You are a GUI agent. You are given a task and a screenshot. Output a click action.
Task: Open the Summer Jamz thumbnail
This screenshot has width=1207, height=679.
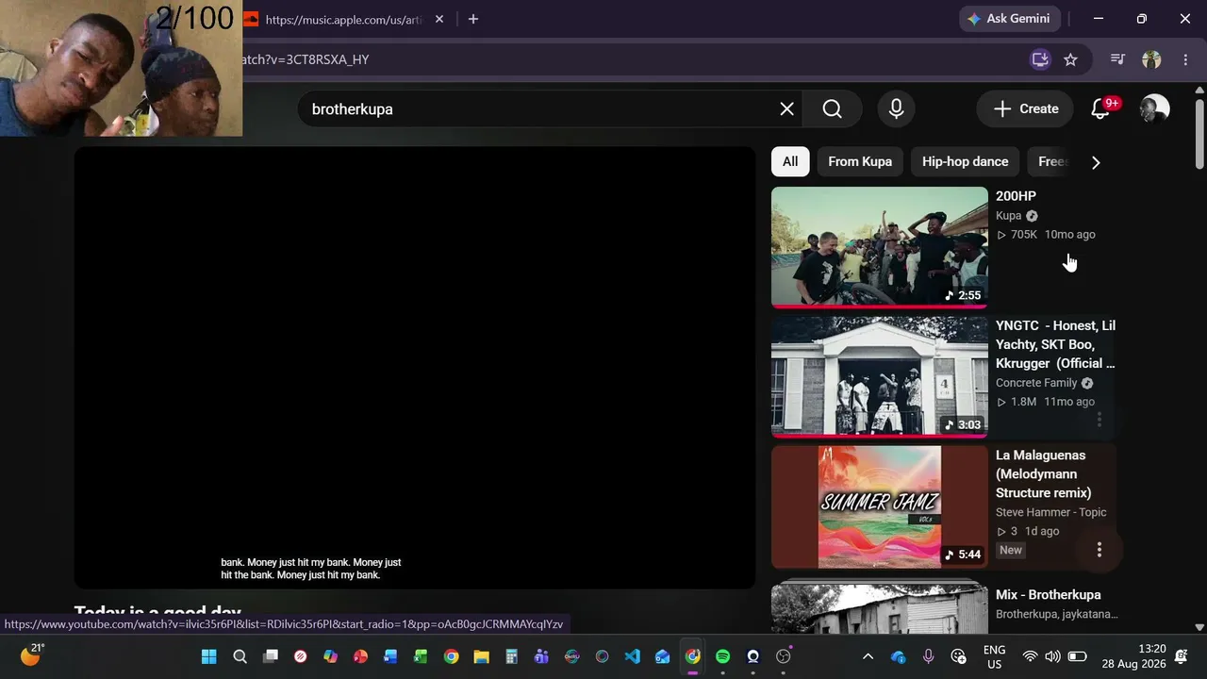click(x=880, y=507)
